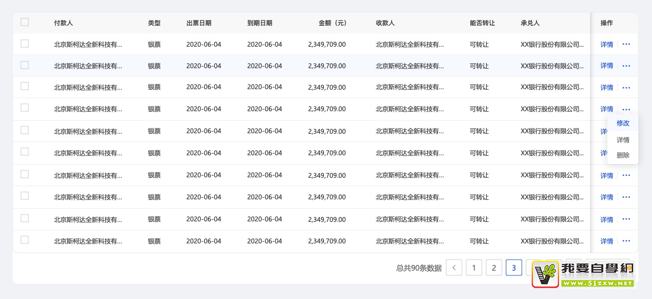Screen dimensions: 652x299
Task: Go to previous page with left chevron
Action: pyautogui.click(x=454, y=268)
